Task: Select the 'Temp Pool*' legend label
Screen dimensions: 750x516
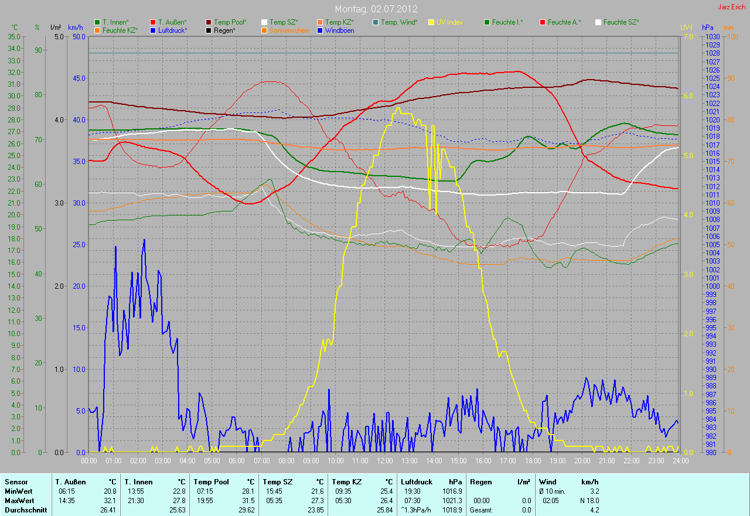Action: click(230, 22)
